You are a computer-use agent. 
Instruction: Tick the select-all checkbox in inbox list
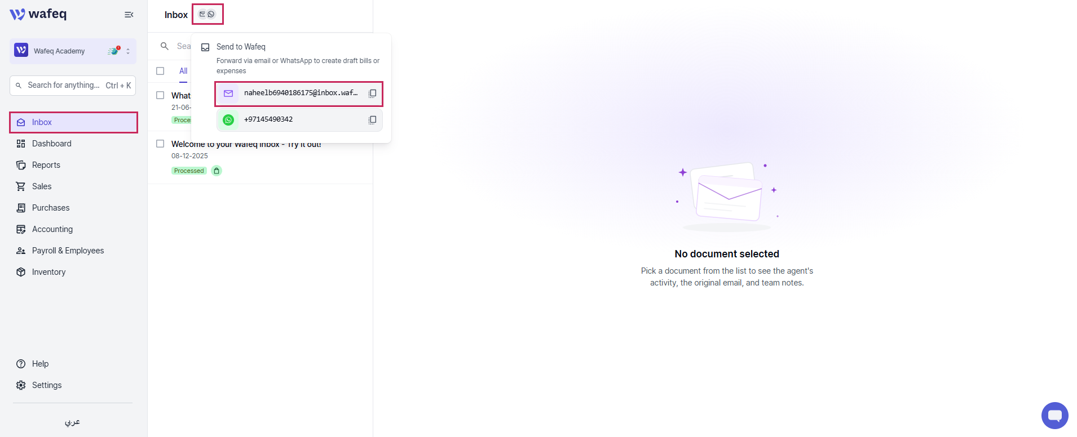pos(160,71)
